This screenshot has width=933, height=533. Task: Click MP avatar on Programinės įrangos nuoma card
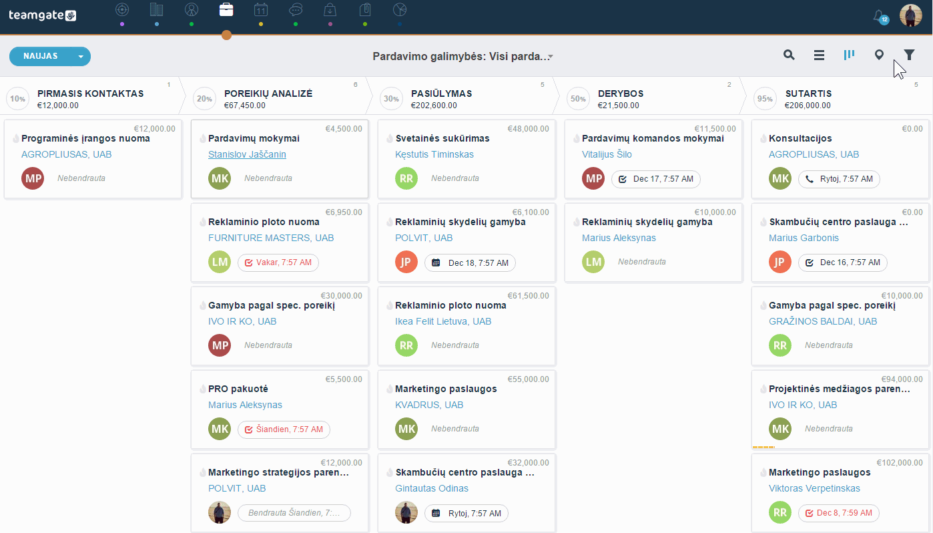33,178
